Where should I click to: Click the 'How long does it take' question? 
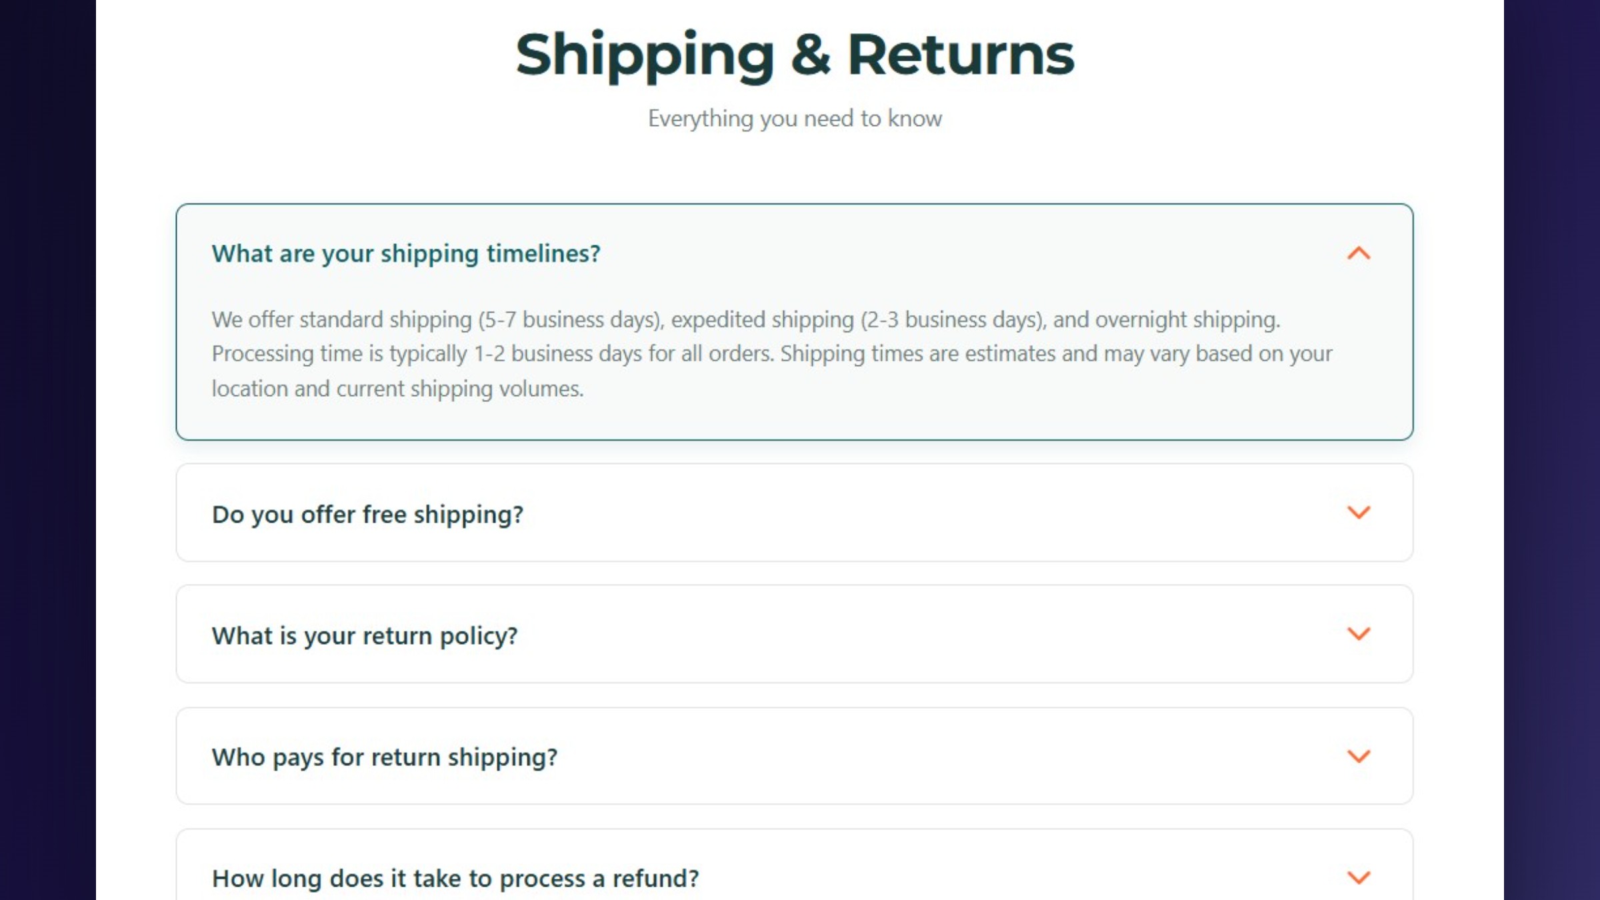click(455, 878)
